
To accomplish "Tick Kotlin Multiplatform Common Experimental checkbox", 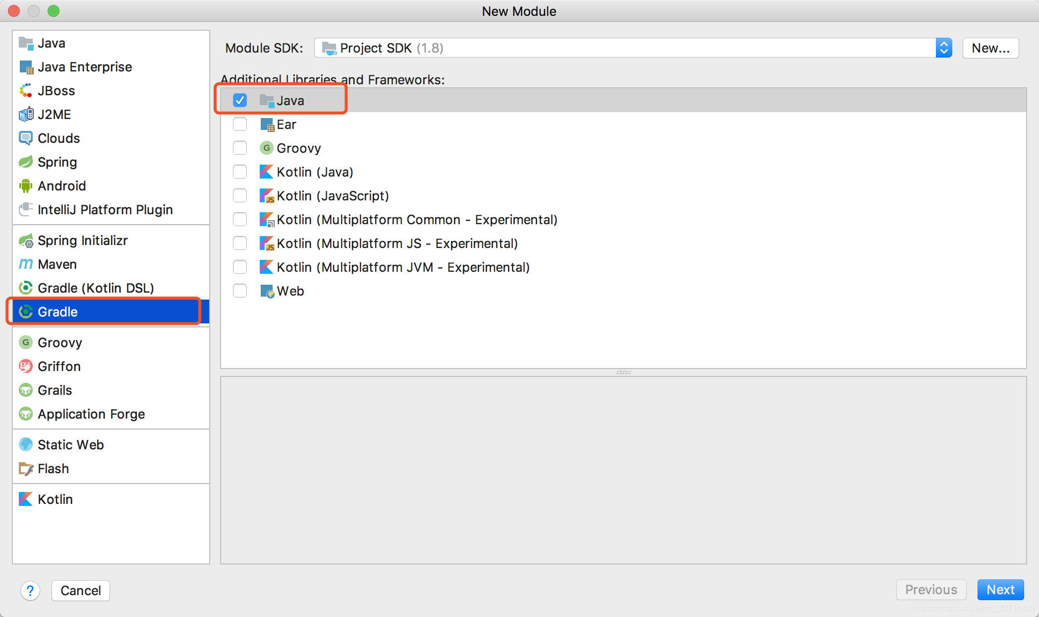I will (240, 219).
